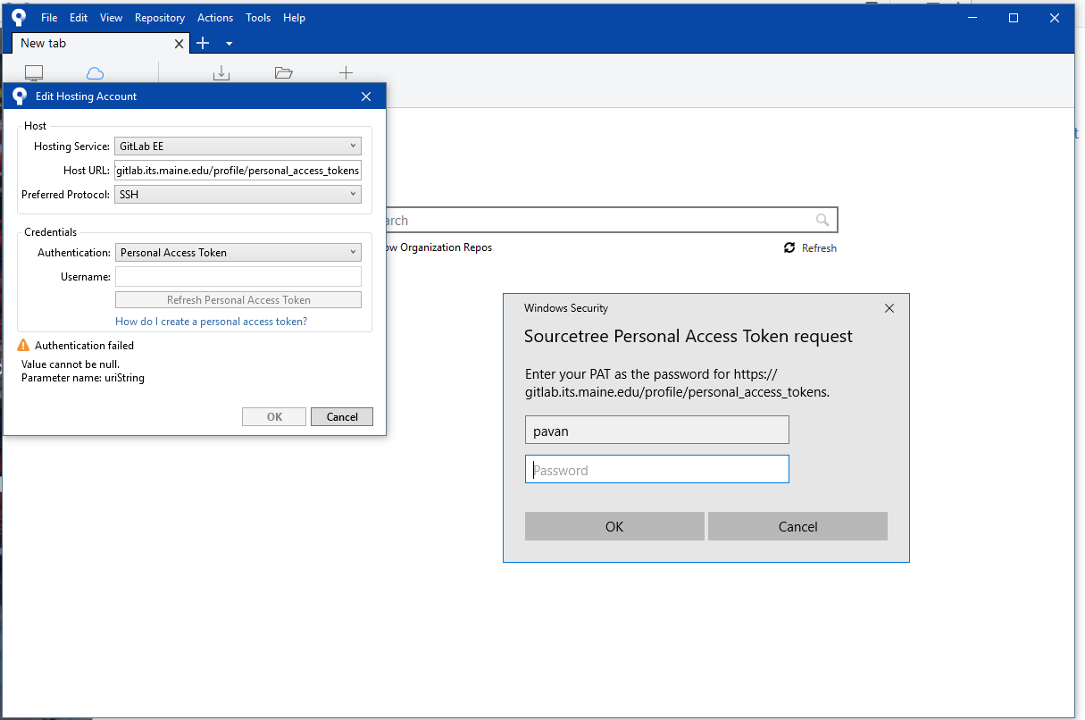
Task: Open the View menu
Action: click(112, 18)
